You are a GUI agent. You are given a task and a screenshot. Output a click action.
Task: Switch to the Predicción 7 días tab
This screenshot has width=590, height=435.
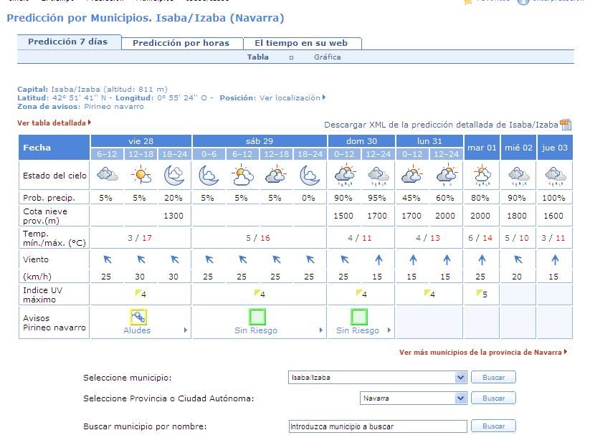(67, 42)
